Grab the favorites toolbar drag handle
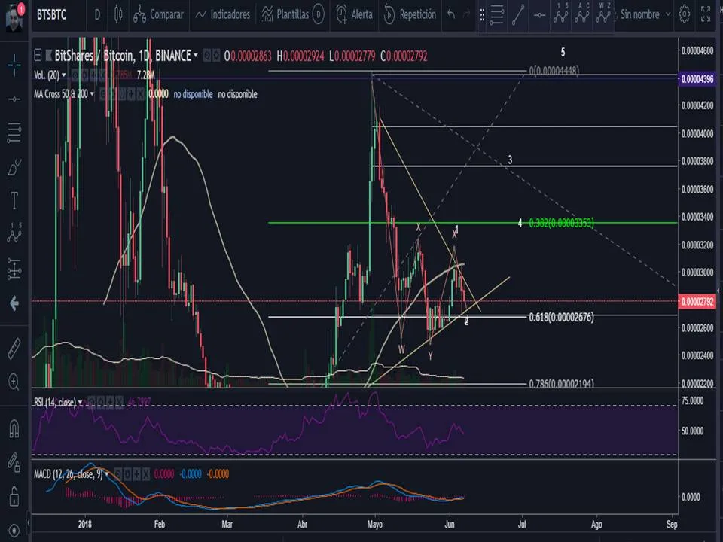Screen dimensions: 723x542 click(482, 15)
